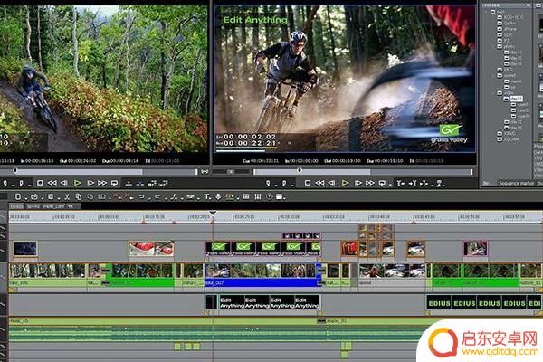Create a new sequence from timeline toolbar
The image size is (543, 362).
(18, 196)
